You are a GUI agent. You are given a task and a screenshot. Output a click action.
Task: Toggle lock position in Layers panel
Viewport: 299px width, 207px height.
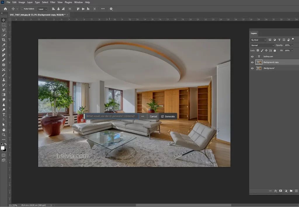(x=266, y=50)
